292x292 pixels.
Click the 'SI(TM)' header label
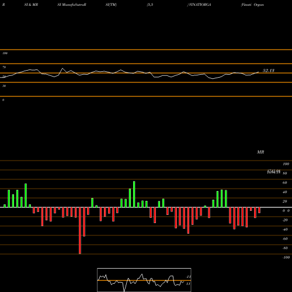click(111, 5)
